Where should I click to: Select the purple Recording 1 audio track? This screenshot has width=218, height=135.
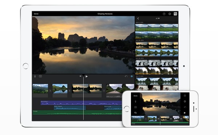pos(81,103)
